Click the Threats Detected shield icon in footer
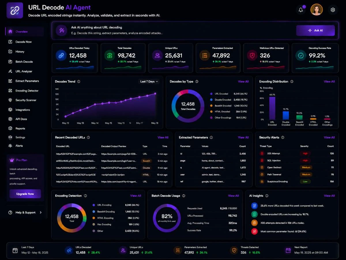The image size is (346, 260). point(234,250)
